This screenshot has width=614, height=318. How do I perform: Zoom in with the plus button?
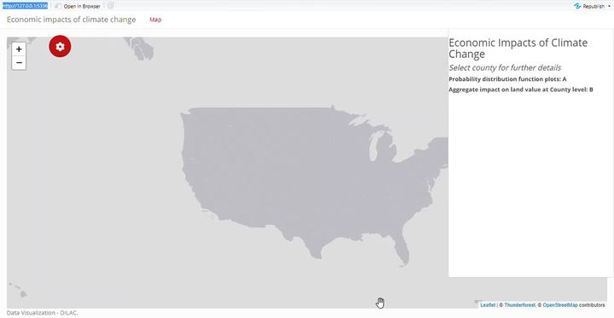click(19, 49)
